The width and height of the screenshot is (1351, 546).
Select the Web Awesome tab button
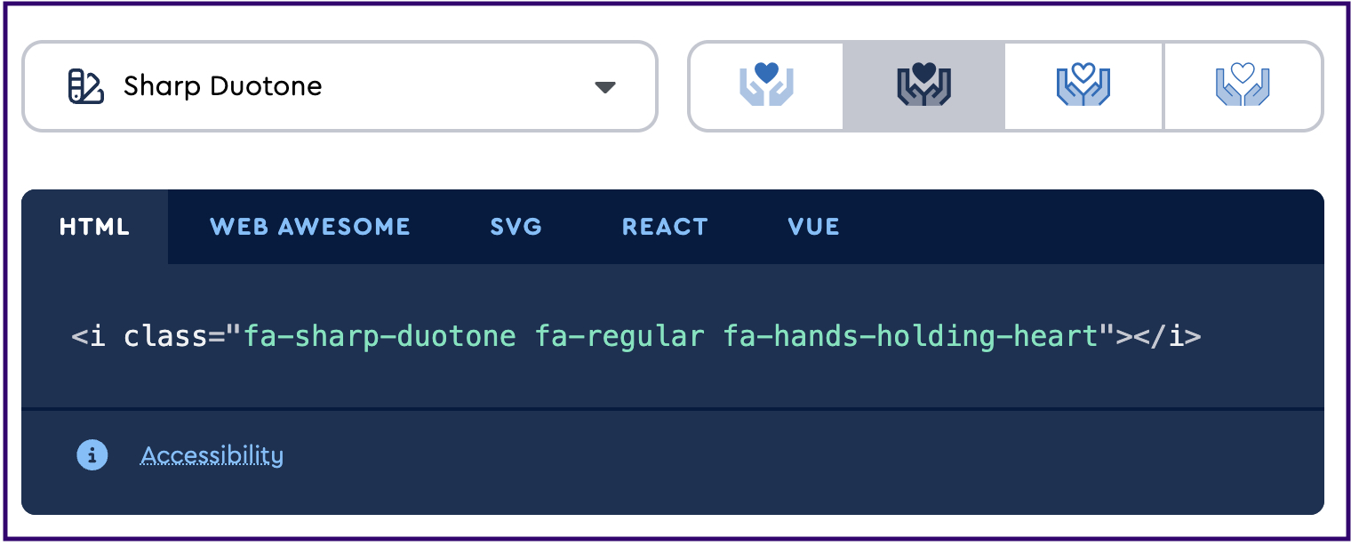[309, 227]
